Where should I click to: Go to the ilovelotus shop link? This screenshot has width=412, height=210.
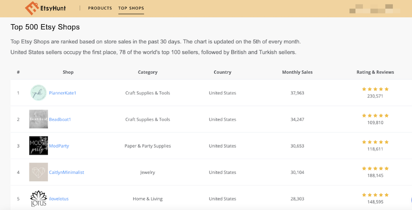pyautogui.click(x=60, y=199)
